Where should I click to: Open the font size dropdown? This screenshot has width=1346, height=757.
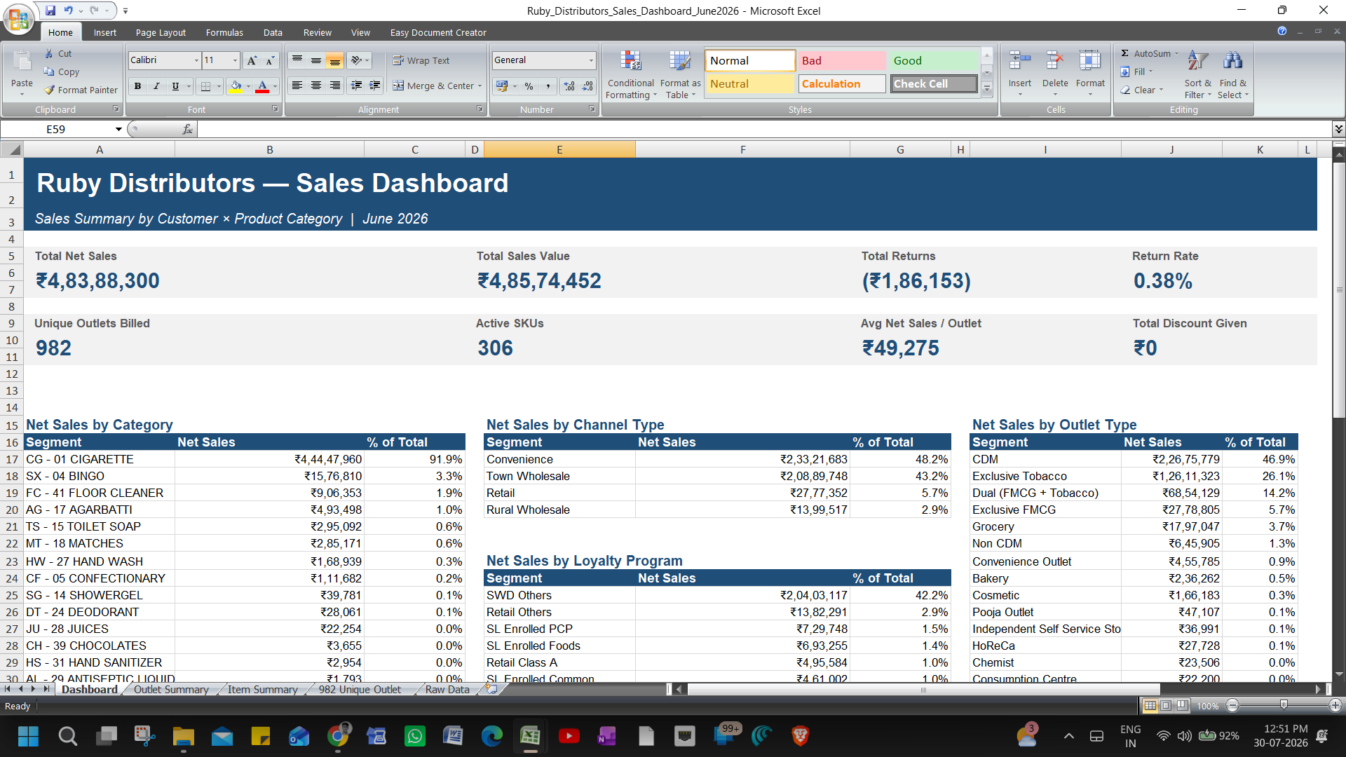coord(235,60)
